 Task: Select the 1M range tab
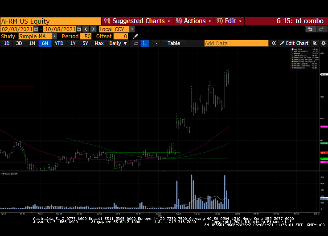pos(32,43)
